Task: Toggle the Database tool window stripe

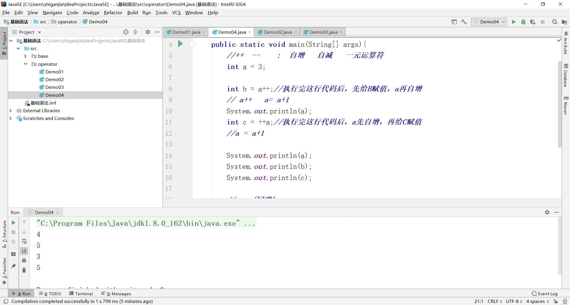Action: (x=566, y=75)
